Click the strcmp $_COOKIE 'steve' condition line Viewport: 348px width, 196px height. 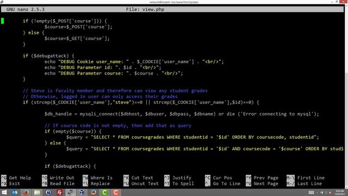[141, 102]
